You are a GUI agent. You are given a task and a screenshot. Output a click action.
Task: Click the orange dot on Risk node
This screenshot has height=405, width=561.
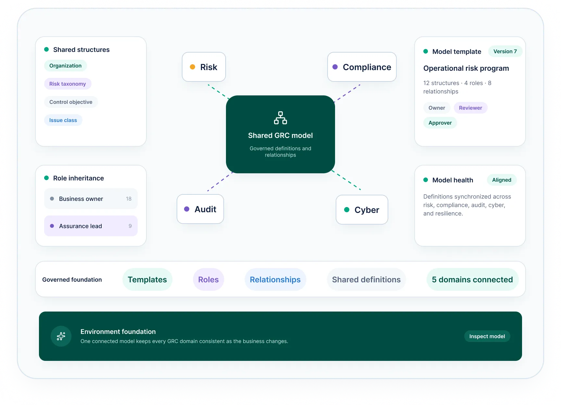(x=193, y=67)
